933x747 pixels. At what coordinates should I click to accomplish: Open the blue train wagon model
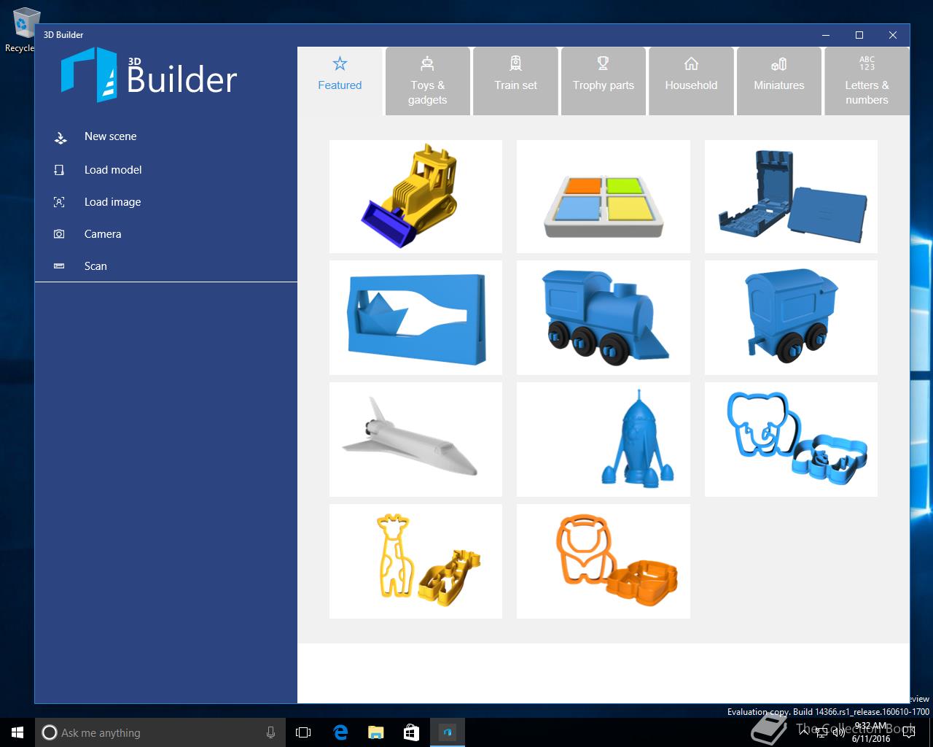(791, 318)
